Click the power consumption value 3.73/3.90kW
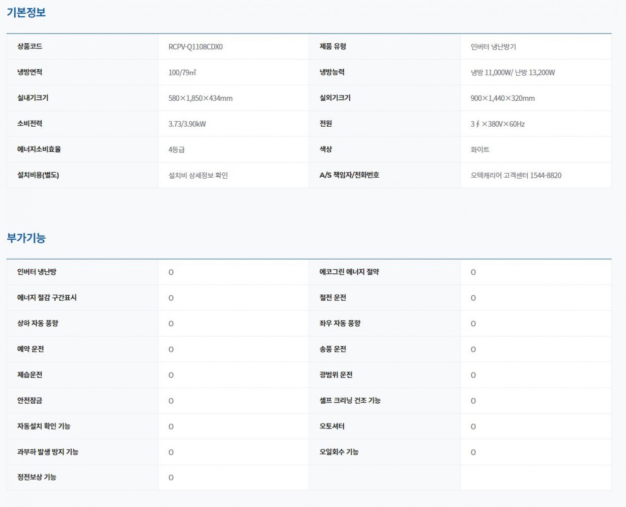Screen dimensions: 626x507 pos(187,124)
